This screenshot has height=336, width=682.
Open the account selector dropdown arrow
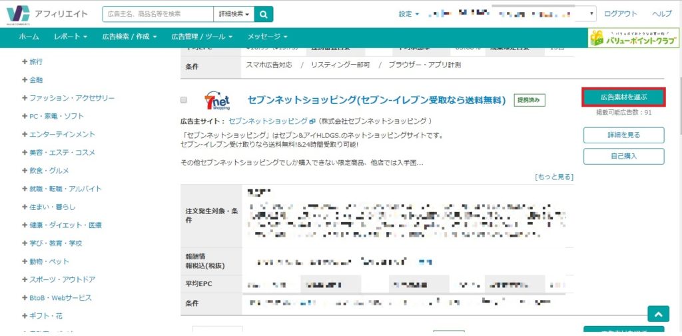(591, 14)
